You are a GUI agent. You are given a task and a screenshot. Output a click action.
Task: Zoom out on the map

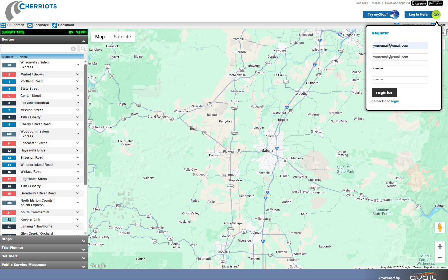440,258
